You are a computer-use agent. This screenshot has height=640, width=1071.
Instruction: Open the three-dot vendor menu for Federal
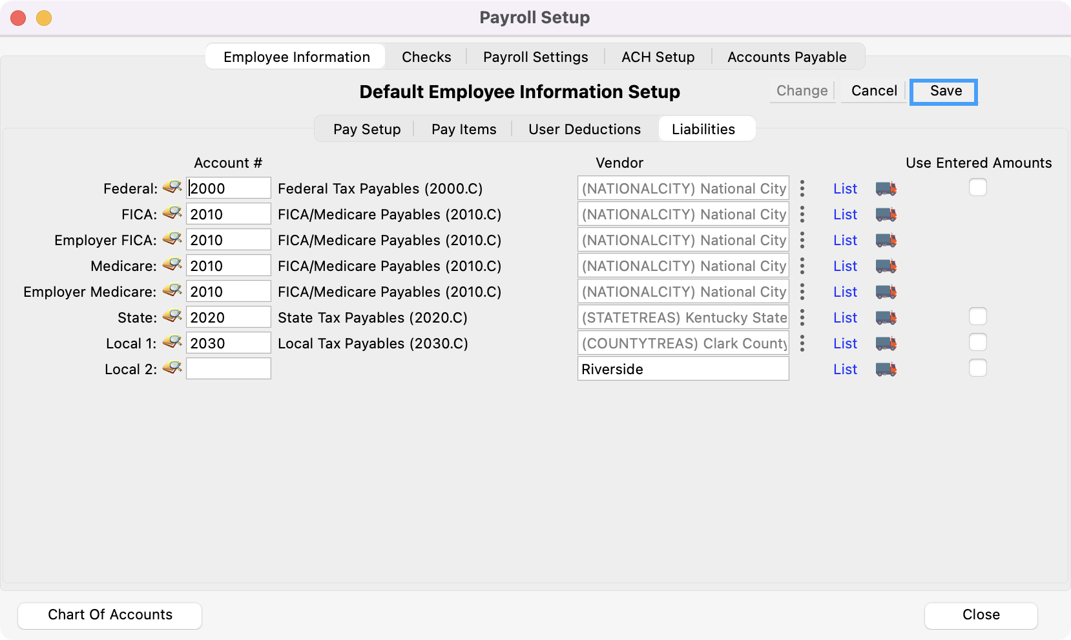[802, 188]
